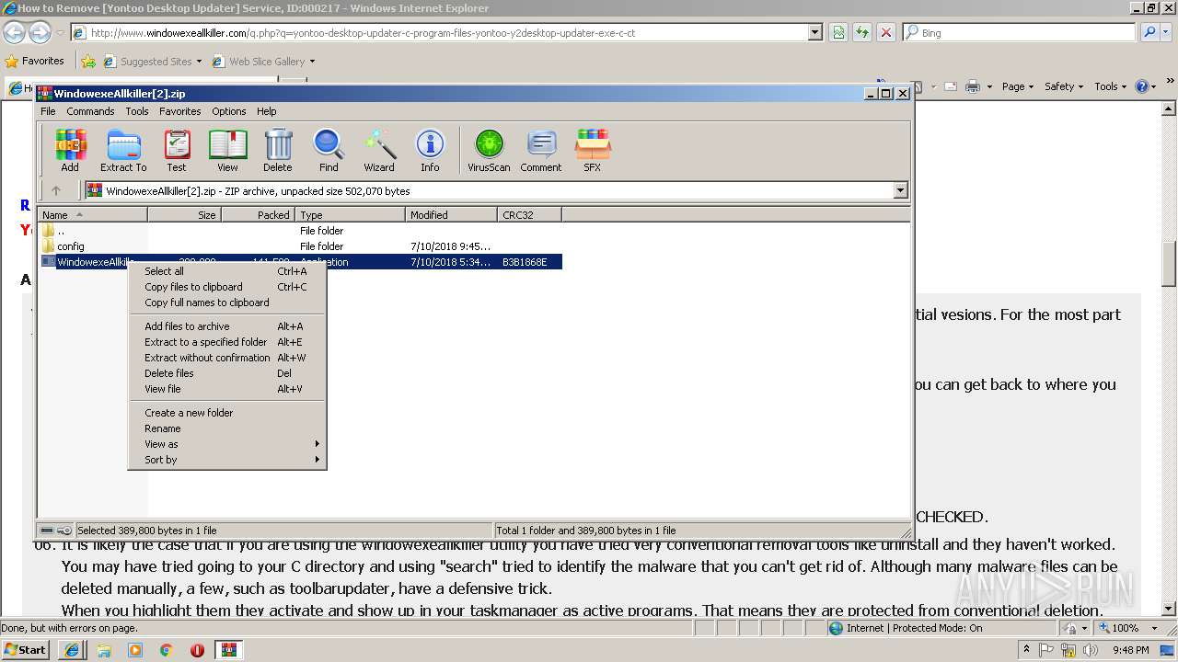Choose Add files to archive

pos(226,326)
